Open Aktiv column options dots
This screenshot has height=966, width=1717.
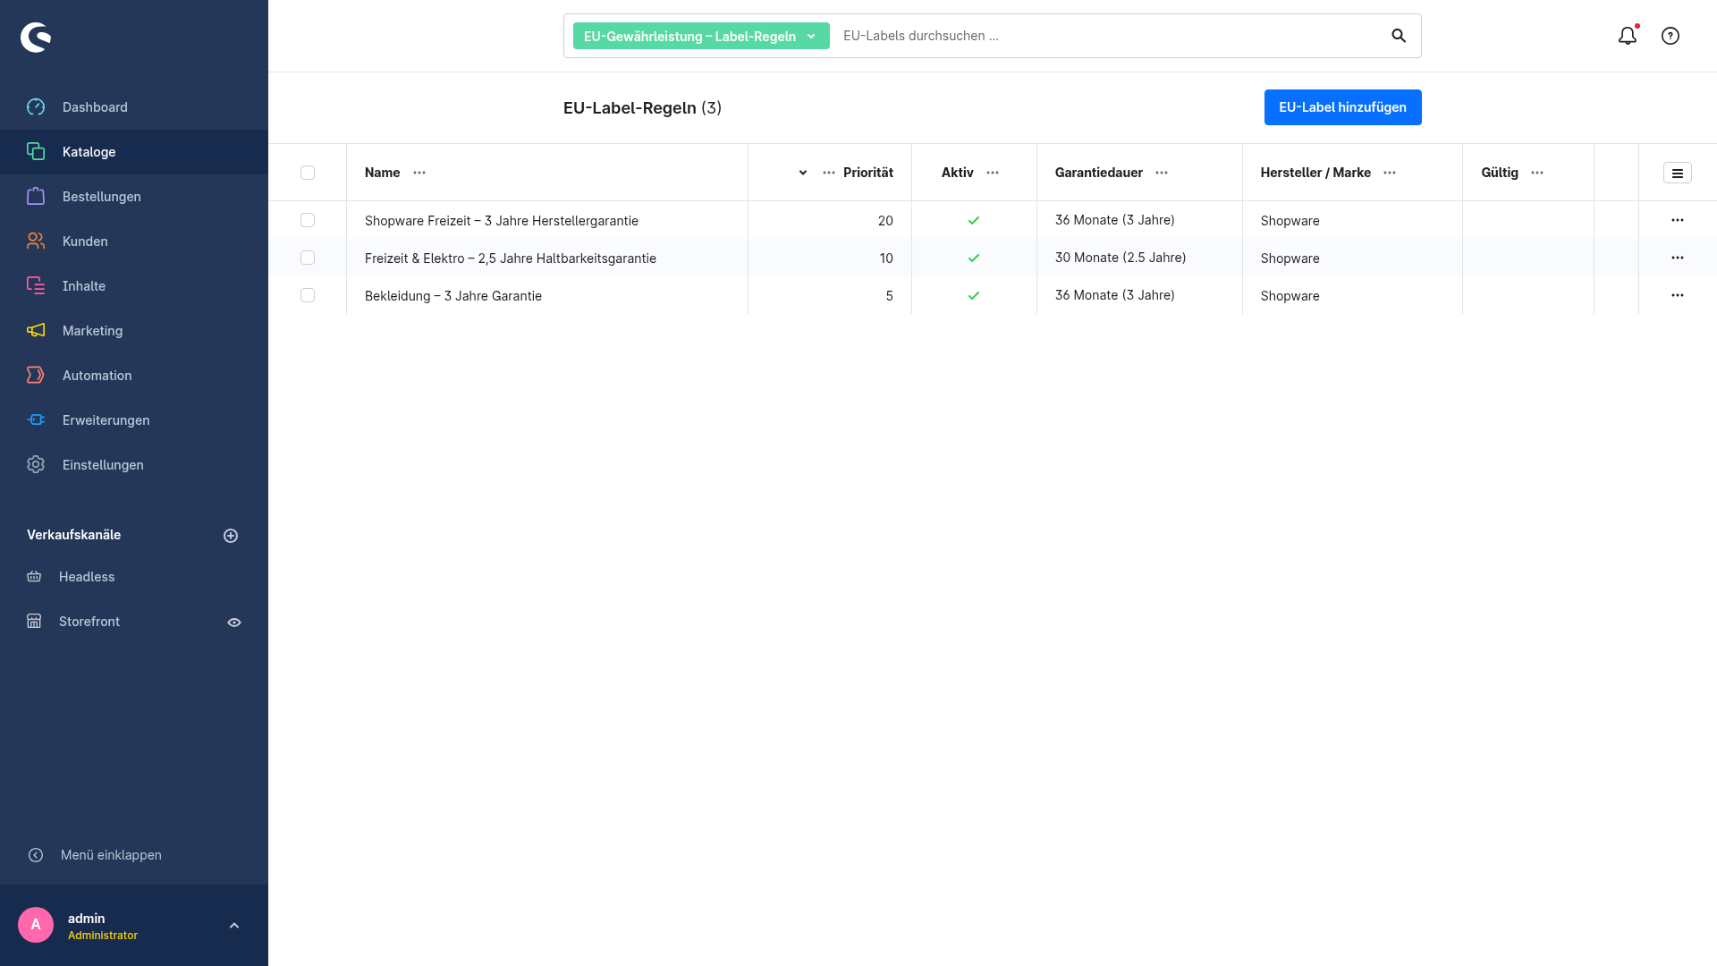[x=993, y=173]
